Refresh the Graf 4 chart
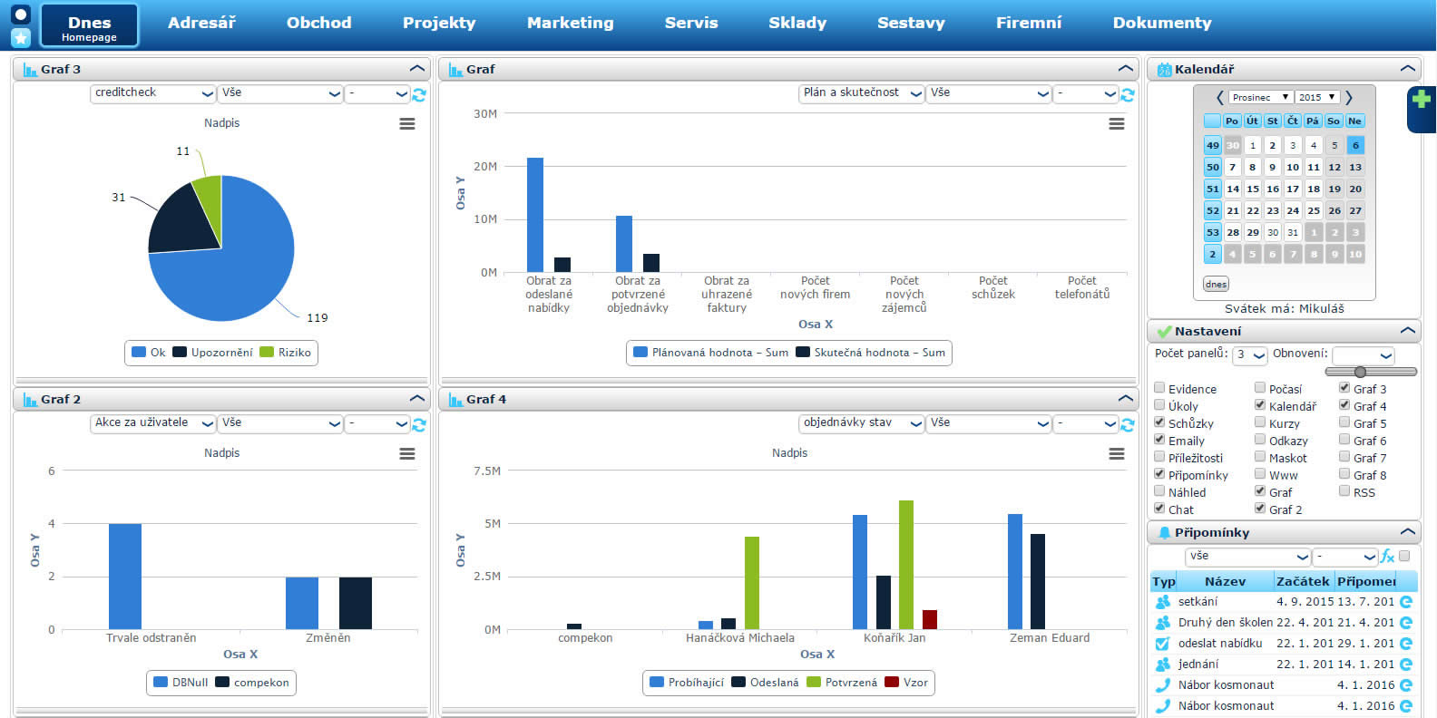The height and width of the screenshot is (718, 1437). 1128,424
